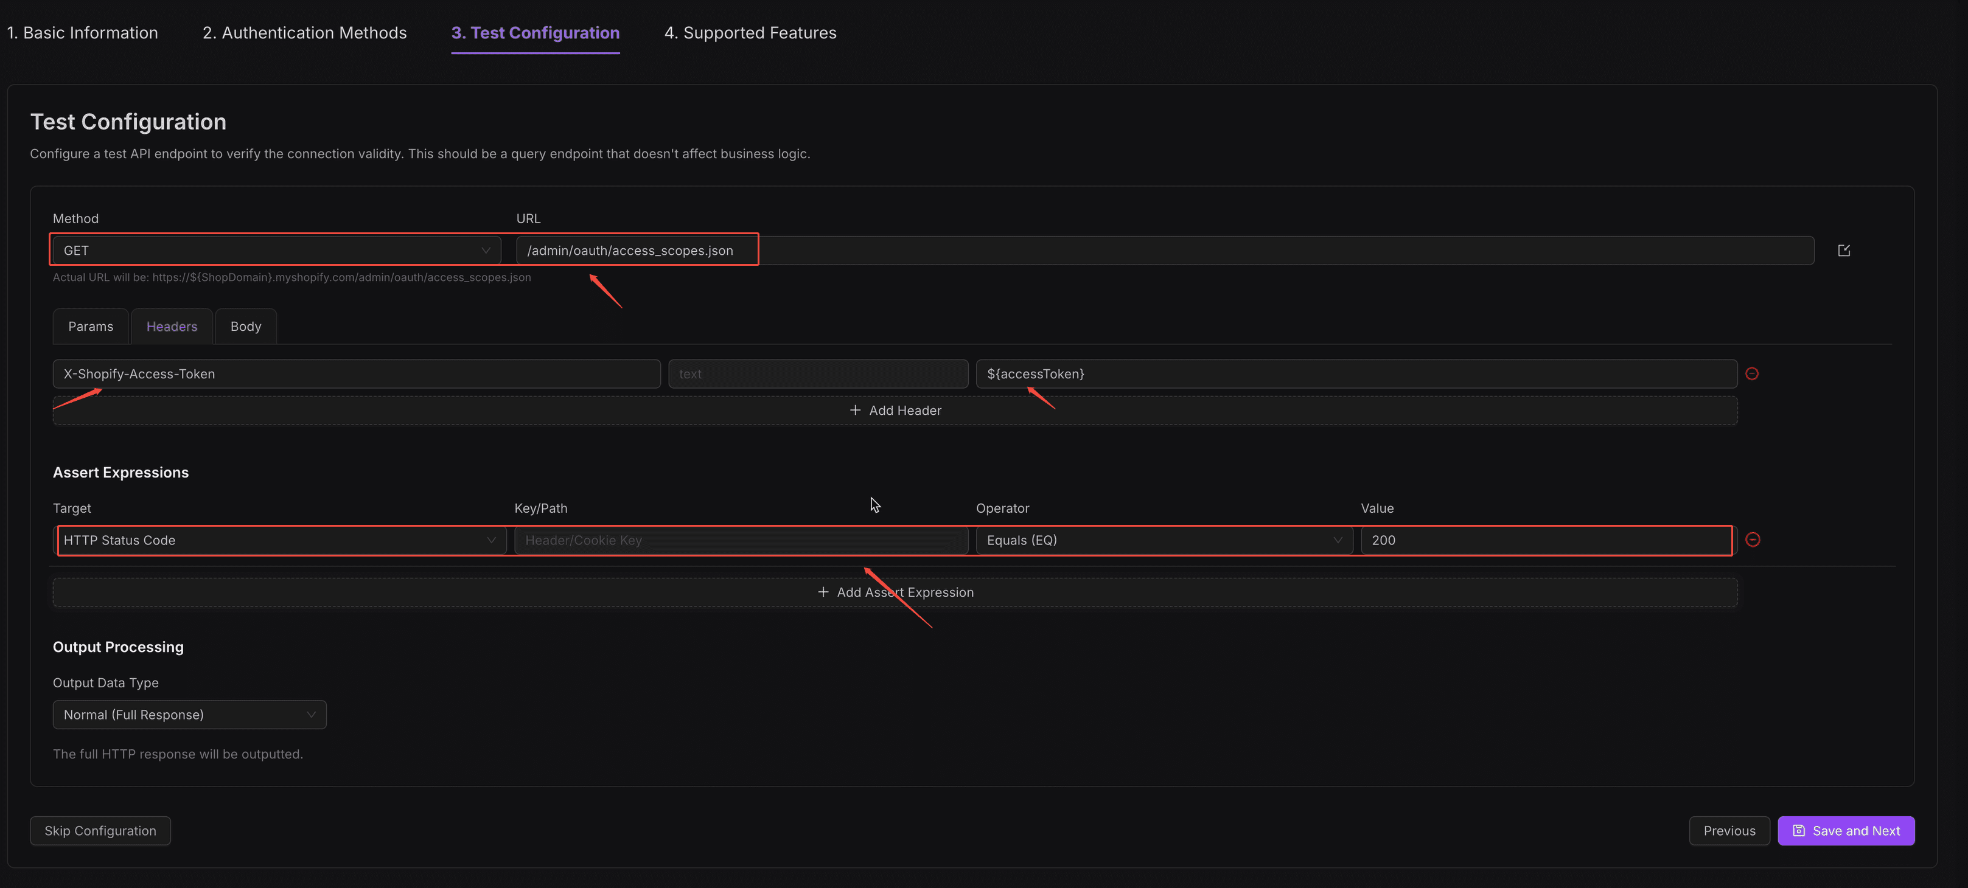Image resolution: width=1968 pixels, height=888 pixels.
Task: Click the Assert Expressions heading
Action: point(120,473)
